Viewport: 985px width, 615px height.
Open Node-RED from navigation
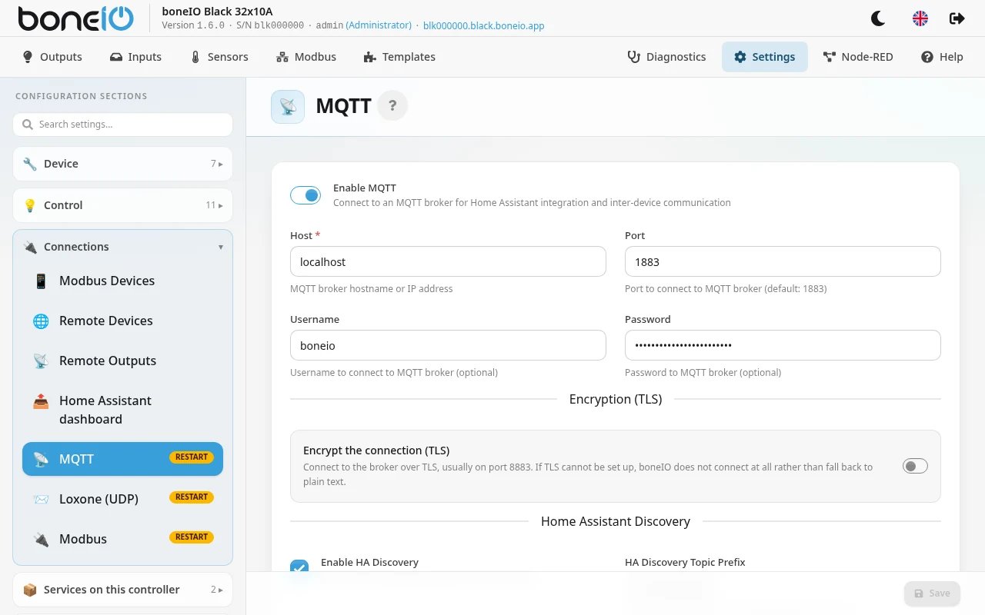(858, 57)
